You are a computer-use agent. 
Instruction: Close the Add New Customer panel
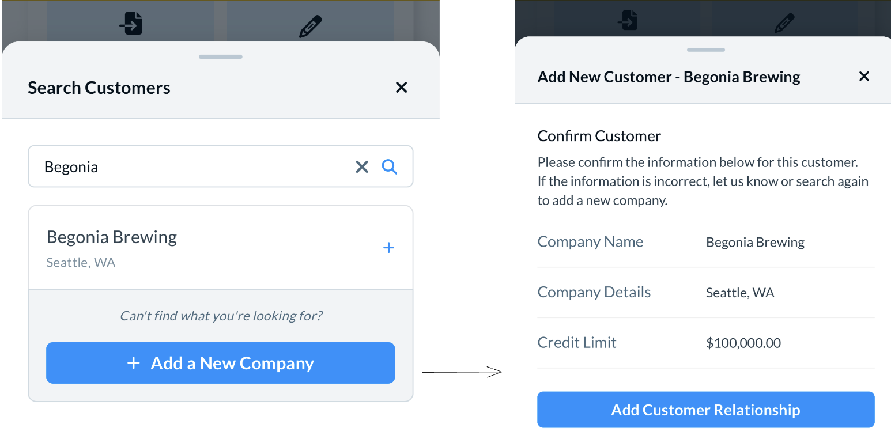863,77
